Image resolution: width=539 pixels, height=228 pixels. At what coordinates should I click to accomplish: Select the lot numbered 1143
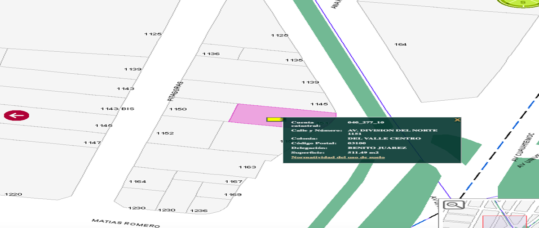125,88
